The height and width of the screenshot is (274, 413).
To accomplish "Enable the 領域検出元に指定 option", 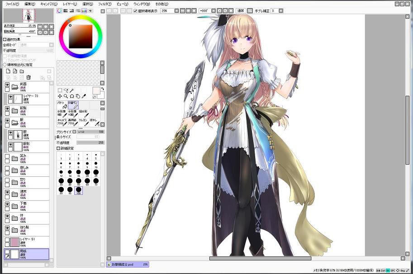I will pyautogui.click(x=5, y=65).
